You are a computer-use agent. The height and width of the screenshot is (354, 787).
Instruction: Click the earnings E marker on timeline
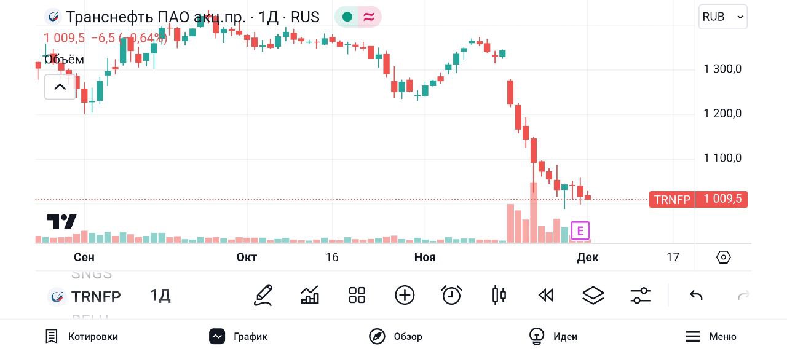(580, 231)
